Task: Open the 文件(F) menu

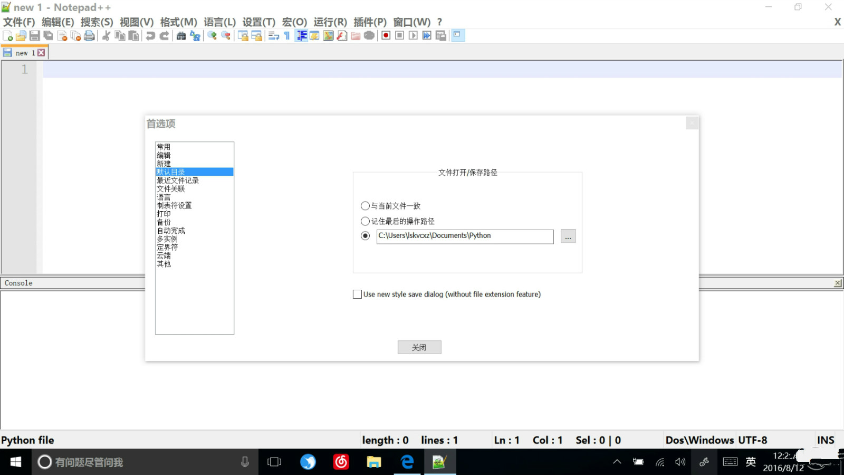Action: pyautogui.click(x=19, y=22)
